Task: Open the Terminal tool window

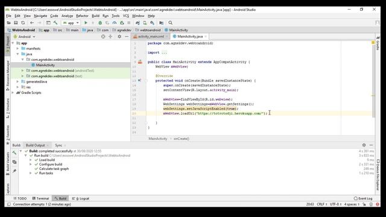Action: pyautogui.click(x=40, y=198)
